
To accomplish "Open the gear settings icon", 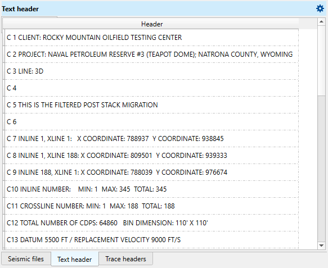I will point(320,9).
